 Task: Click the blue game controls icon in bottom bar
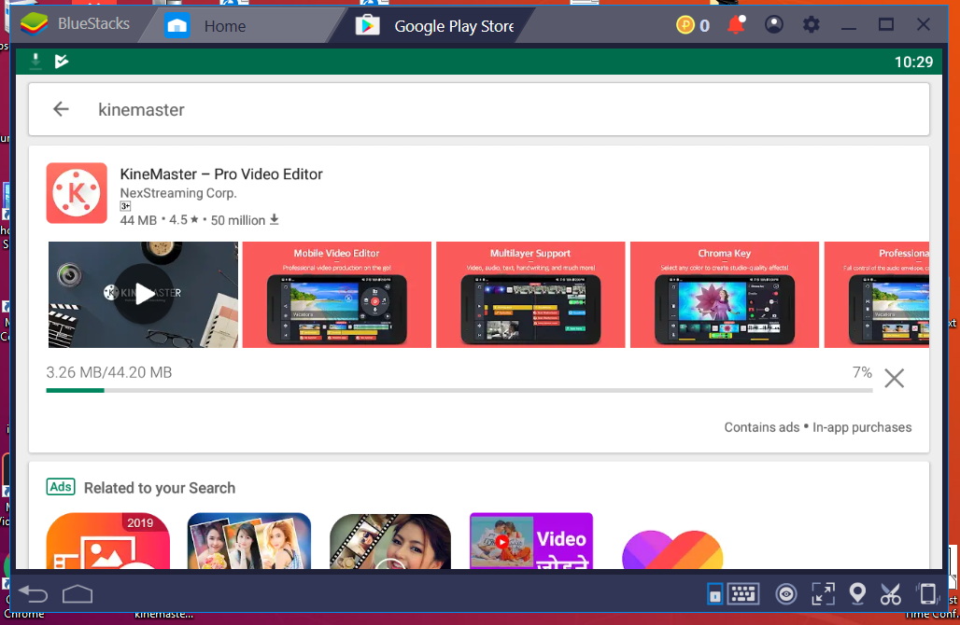pyautogui.click(x=714, y=594)
